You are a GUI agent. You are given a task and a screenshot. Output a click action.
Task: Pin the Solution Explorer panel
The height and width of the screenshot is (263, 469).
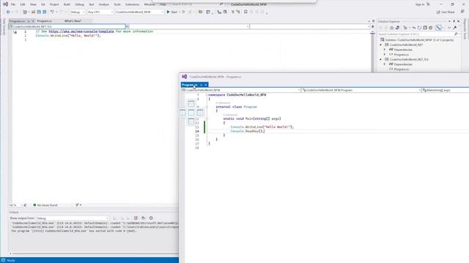tap(454, 21)
